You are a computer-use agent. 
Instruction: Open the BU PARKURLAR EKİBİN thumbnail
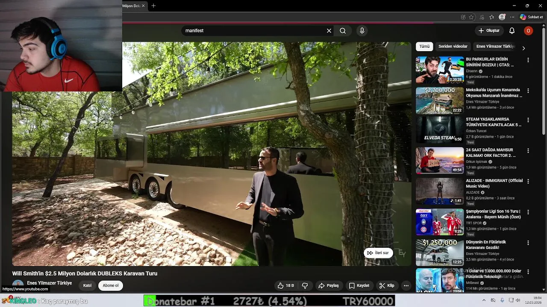(x=440, y=70)
